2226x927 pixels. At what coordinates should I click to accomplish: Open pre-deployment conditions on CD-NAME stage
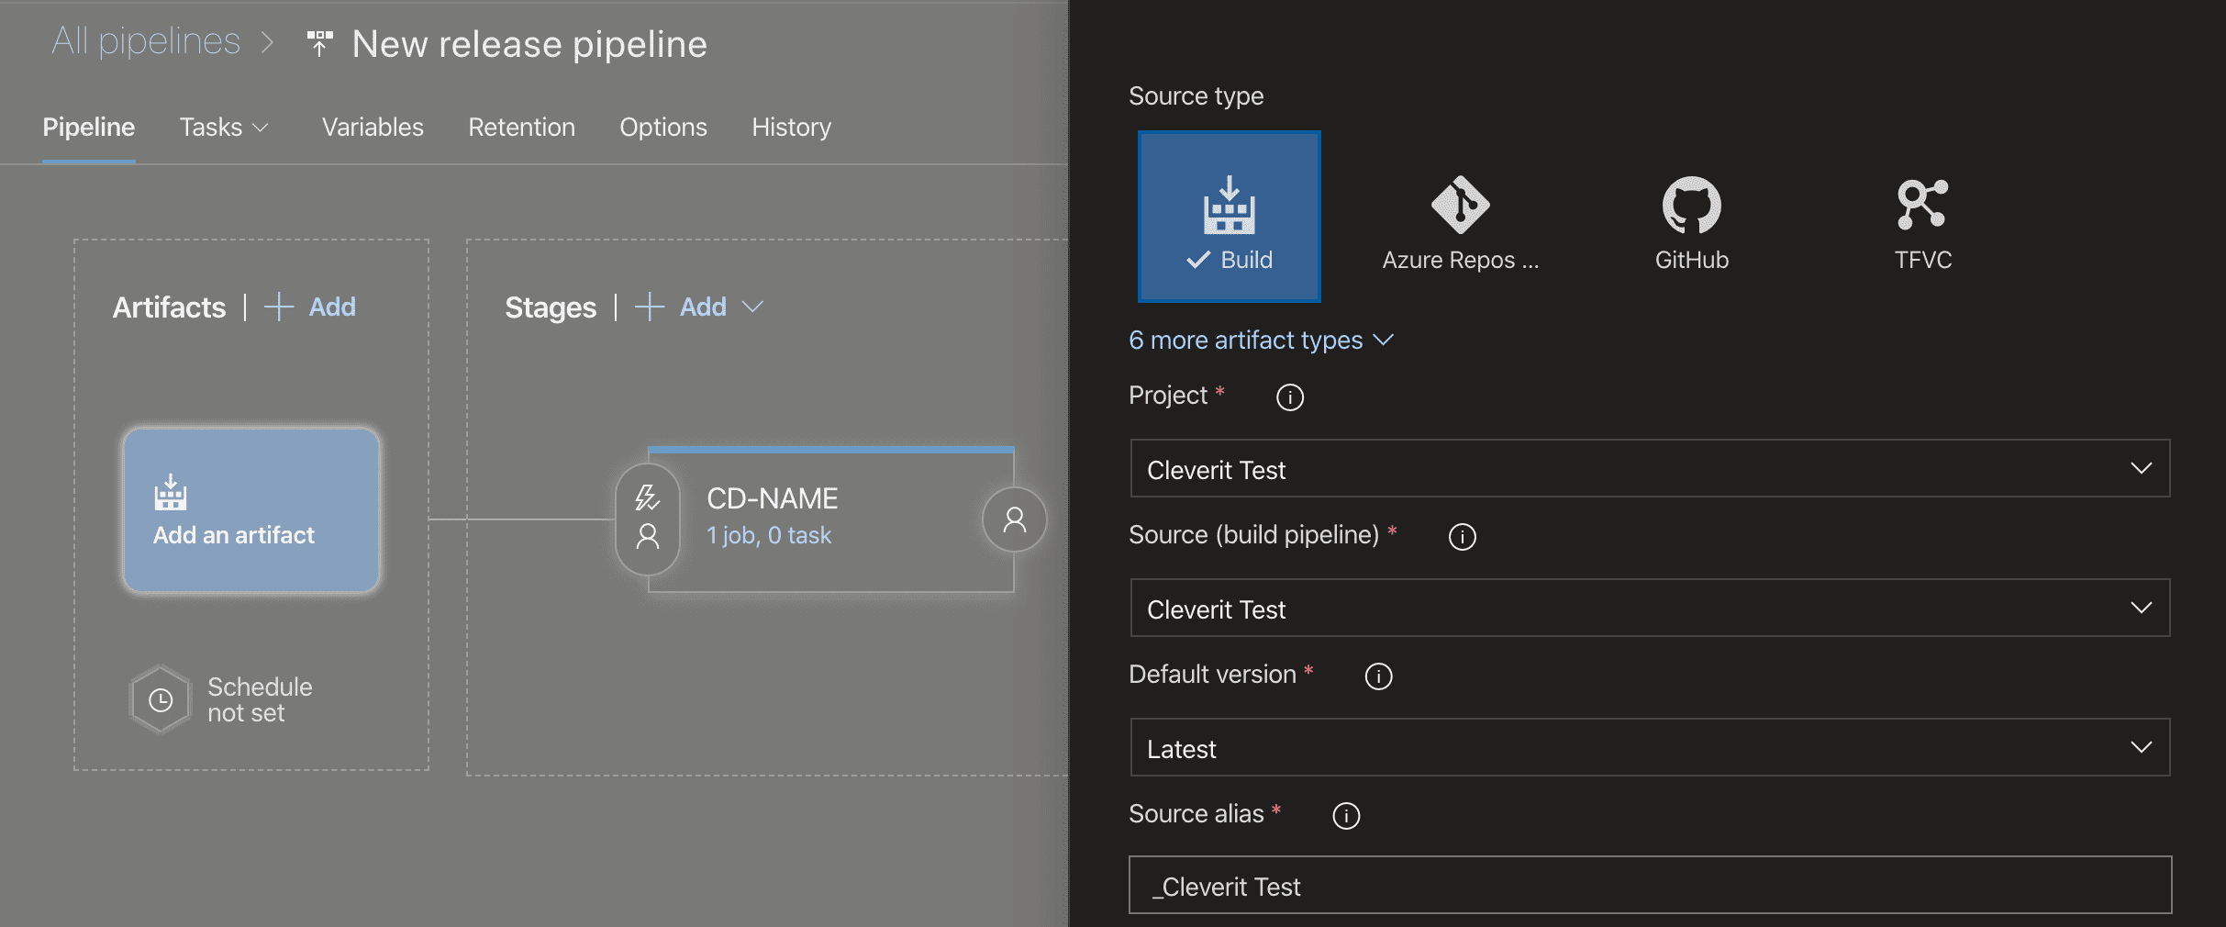648,519
